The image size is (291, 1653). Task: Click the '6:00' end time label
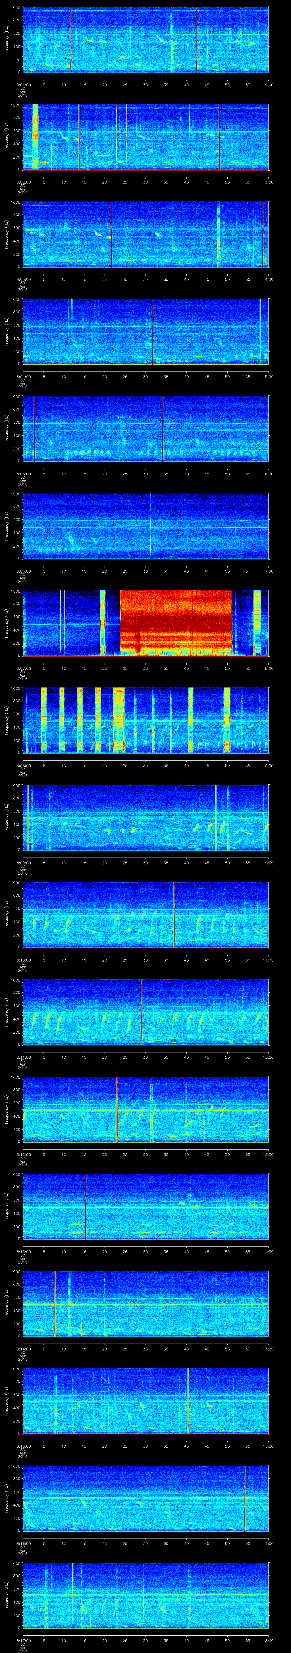[269, 474]
